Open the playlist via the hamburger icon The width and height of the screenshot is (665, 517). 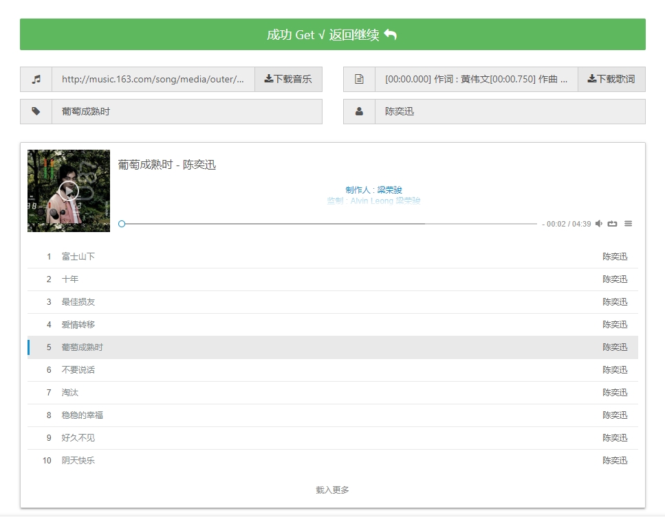click(x=629, y=223)
